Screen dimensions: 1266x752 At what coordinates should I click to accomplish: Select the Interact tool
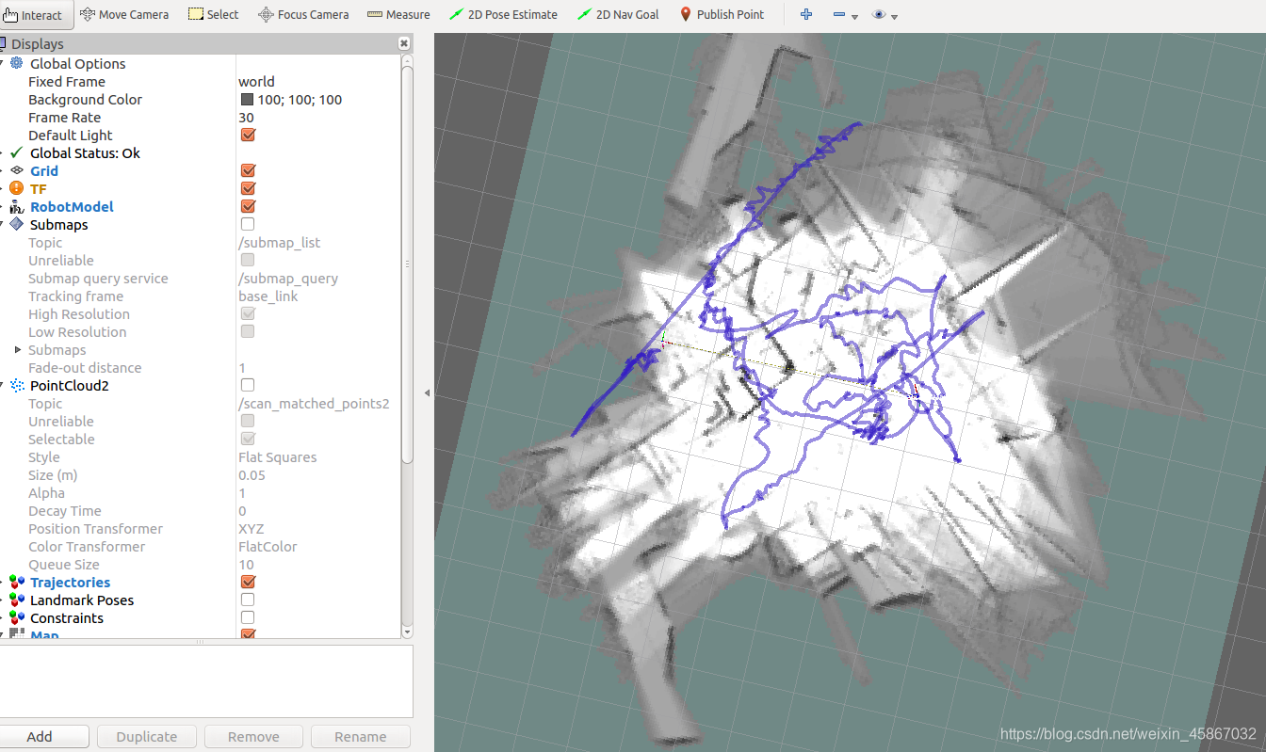35,15
